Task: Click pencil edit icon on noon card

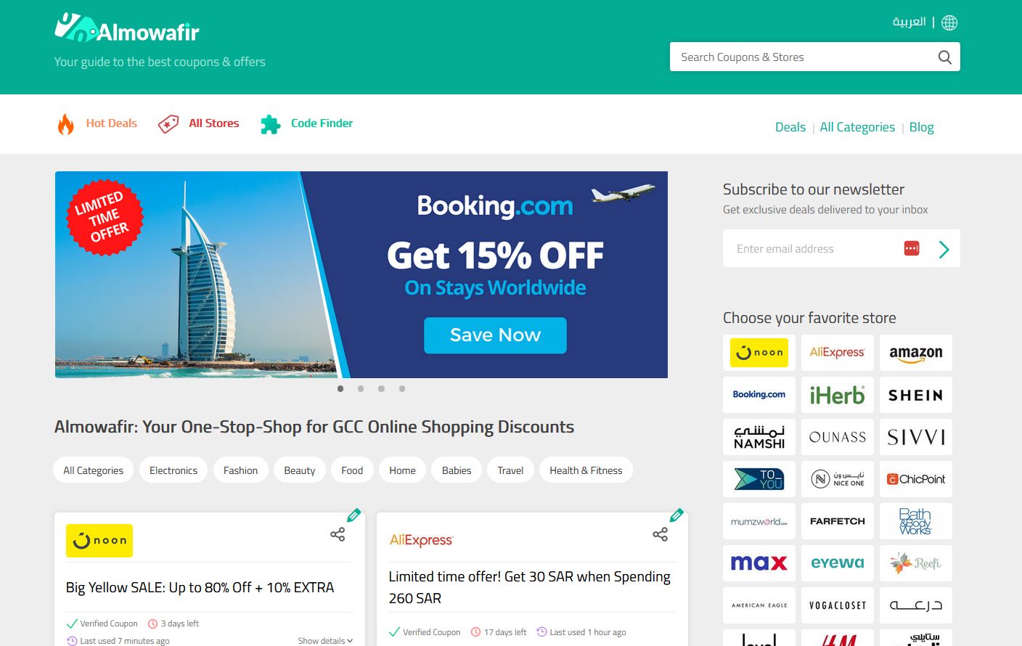Action: pyautogui.click(x=353, y=515)
